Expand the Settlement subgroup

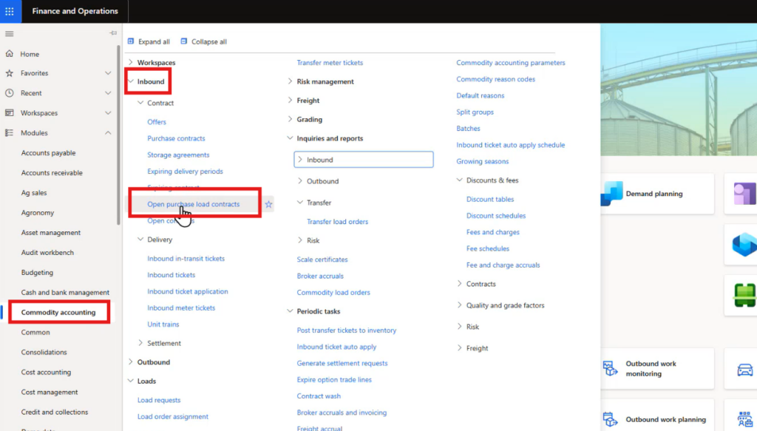[x=140, y=343]
